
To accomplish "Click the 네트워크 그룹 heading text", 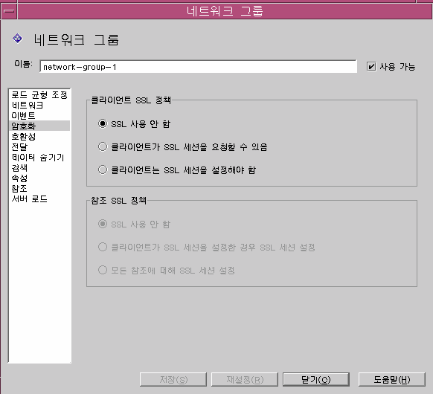I will [x=76, y=39].
